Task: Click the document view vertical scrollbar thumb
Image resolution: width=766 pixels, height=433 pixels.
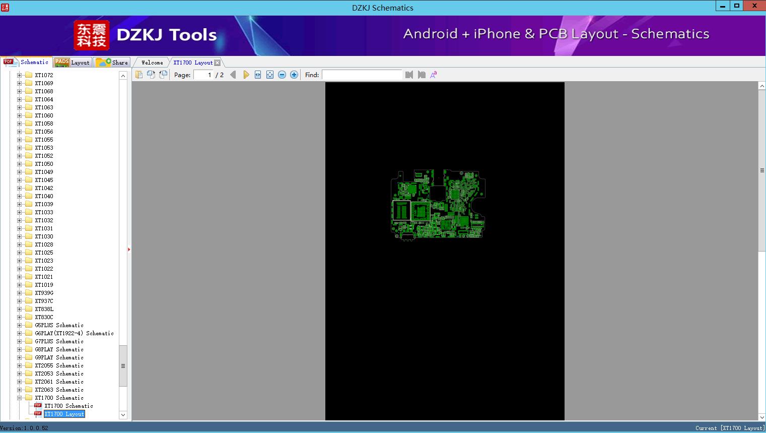Action: (x=762, y=170)
